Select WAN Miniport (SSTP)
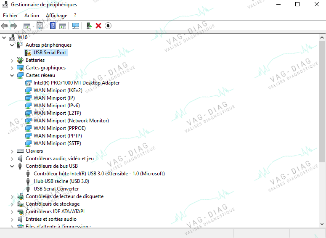326x238 pixels. [57, 143]
